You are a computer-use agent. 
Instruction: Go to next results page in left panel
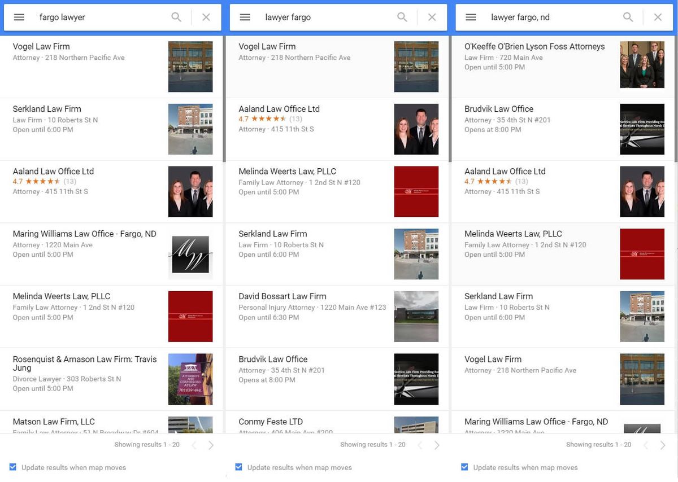coord(211,445)
